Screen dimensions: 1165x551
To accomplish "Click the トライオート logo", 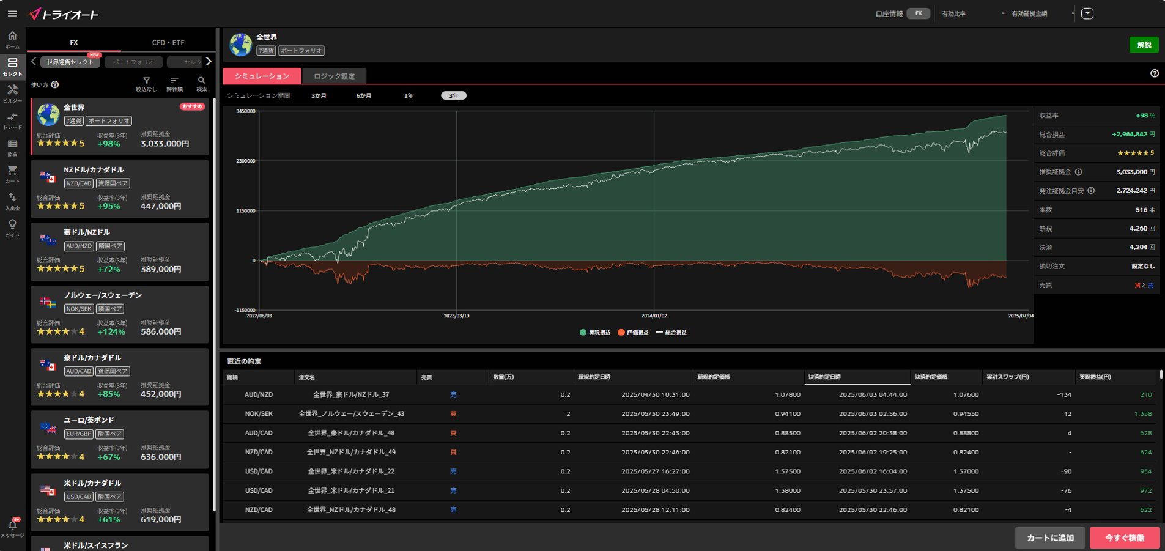I will coord(64,13).
